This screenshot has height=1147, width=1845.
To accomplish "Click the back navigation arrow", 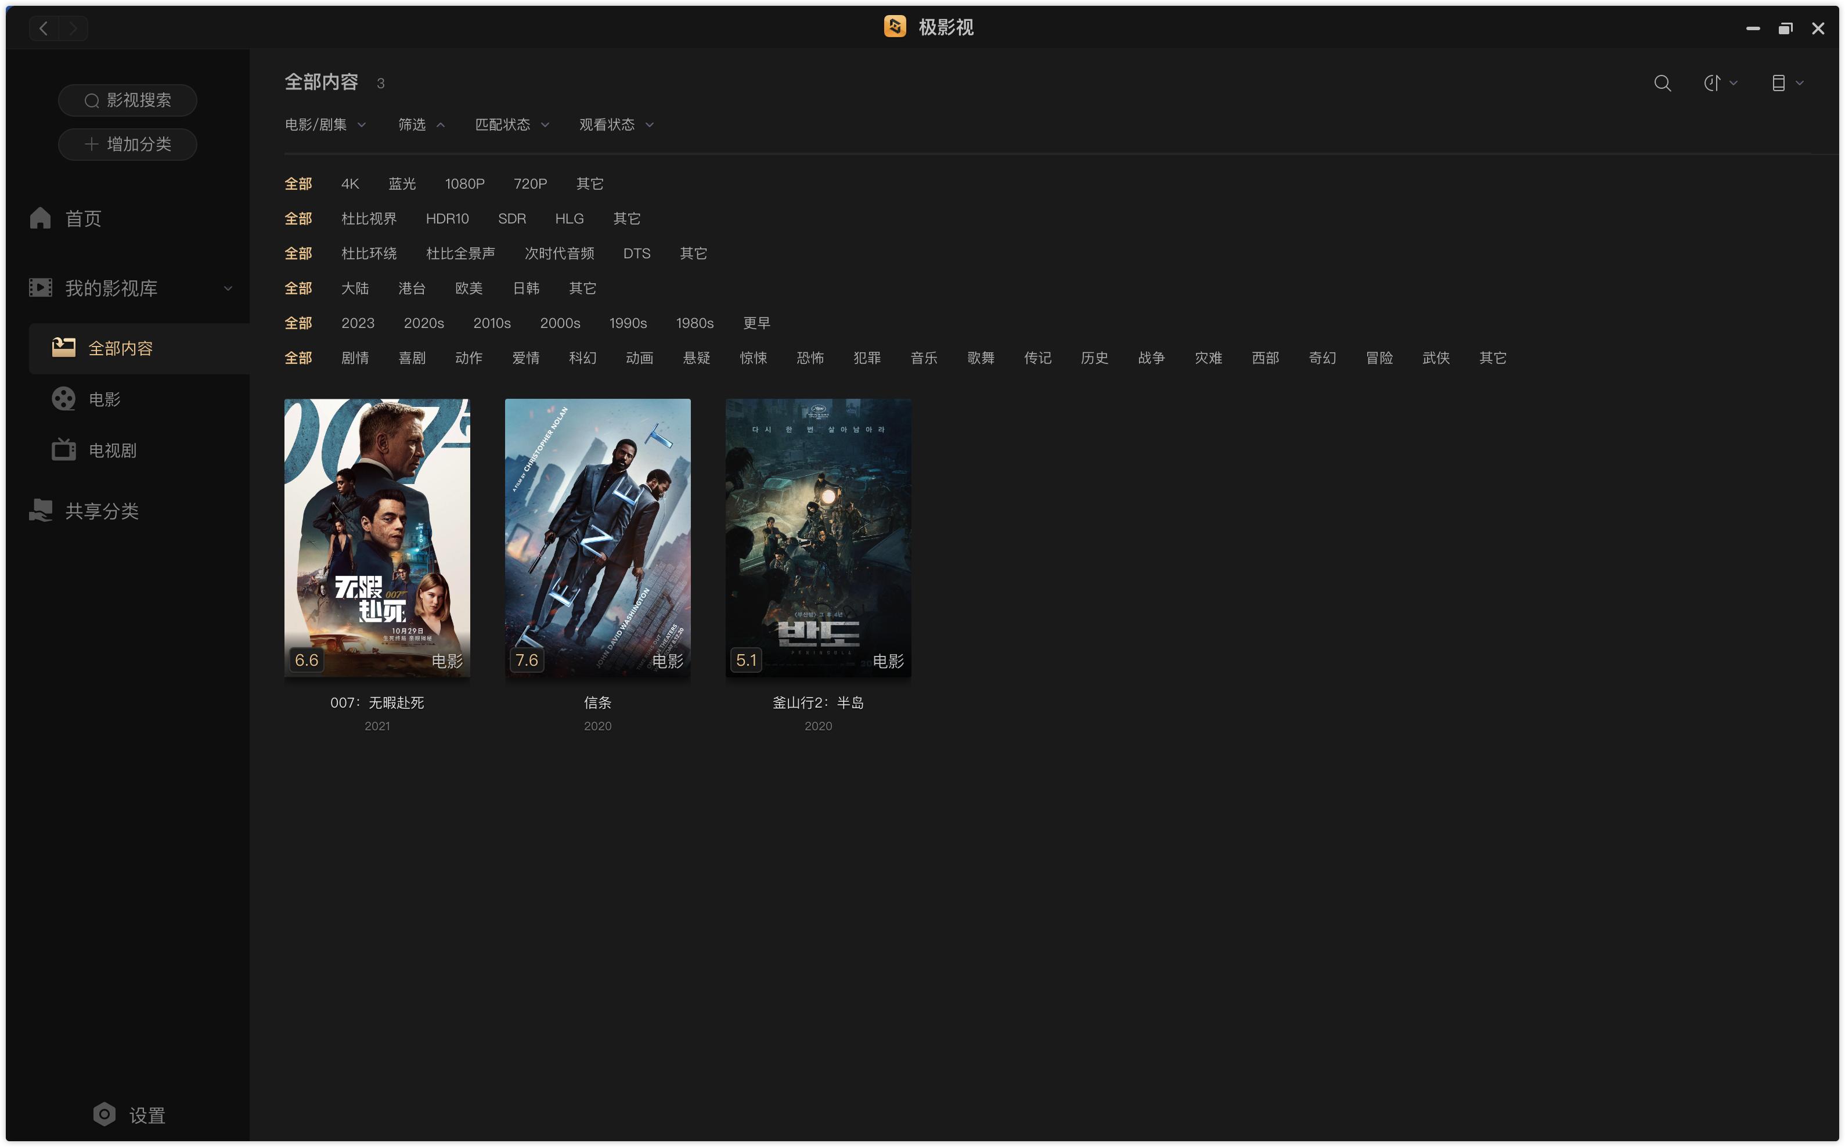I will tap(43, 28).
